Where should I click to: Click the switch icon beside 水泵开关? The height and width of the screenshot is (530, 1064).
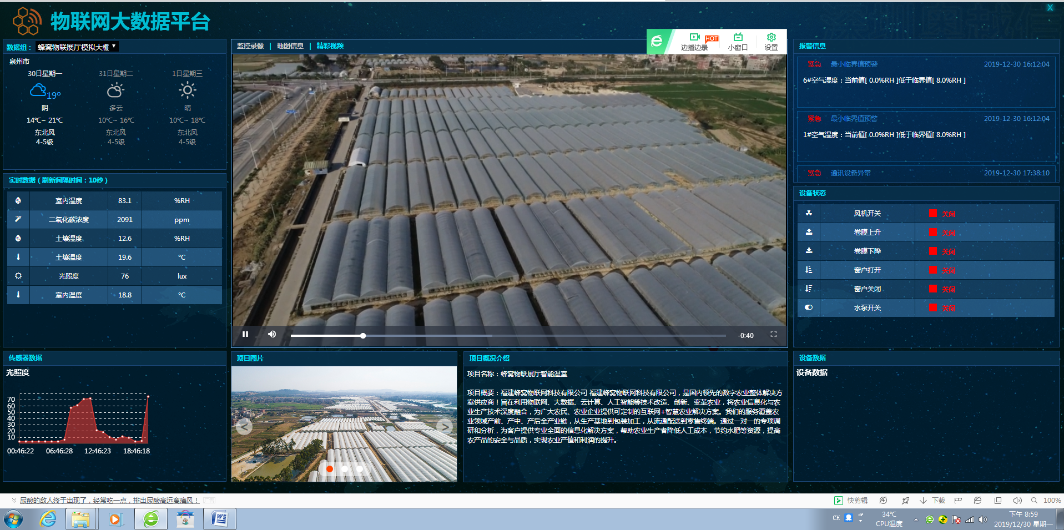[x=809, y=307]
